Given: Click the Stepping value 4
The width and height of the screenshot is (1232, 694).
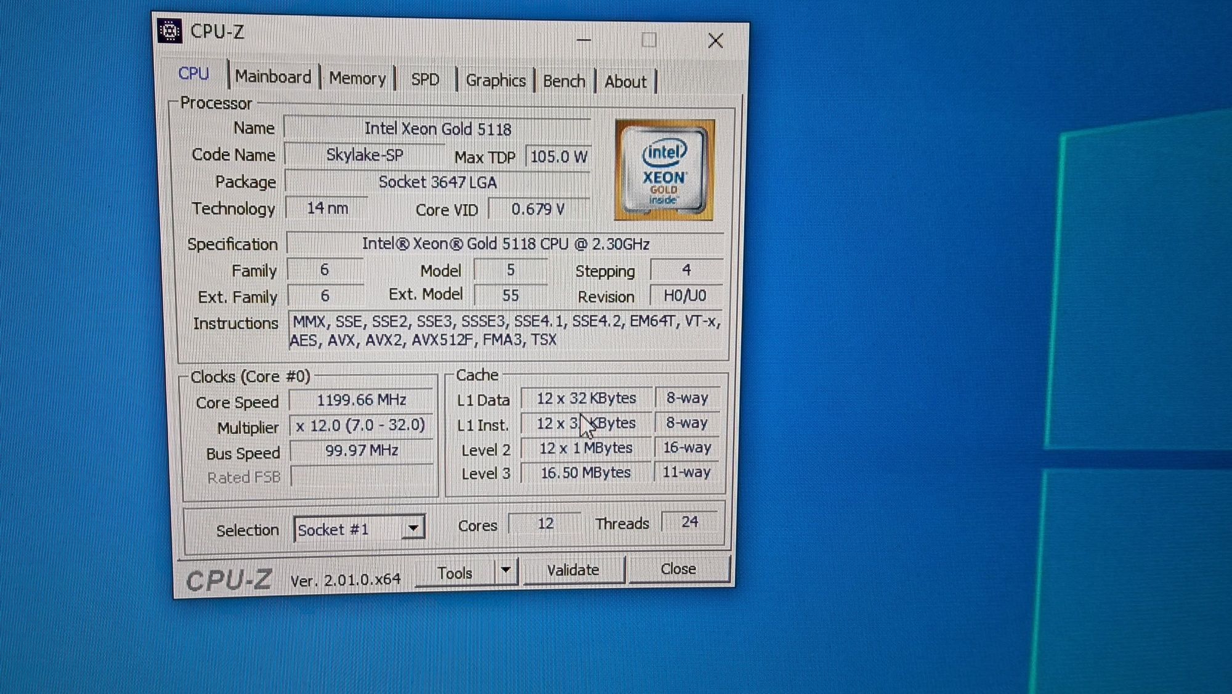Looking at the screenshot, I should click(686, 270).
